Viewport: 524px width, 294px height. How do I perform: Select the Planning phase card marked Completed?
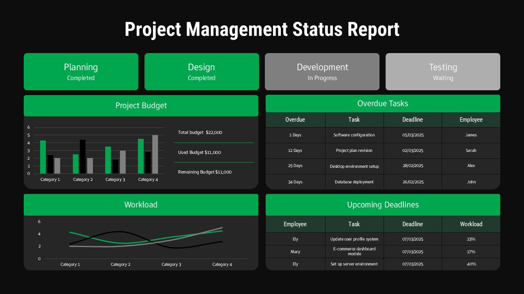point(81,71)
